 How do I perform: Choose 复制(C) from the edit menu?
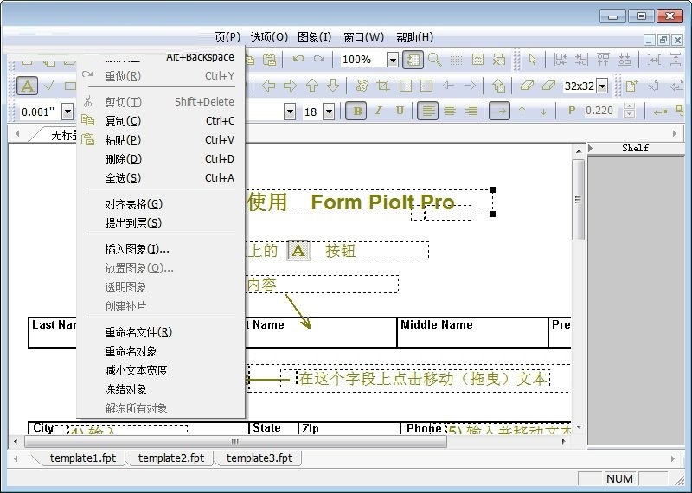coord(161,121)
